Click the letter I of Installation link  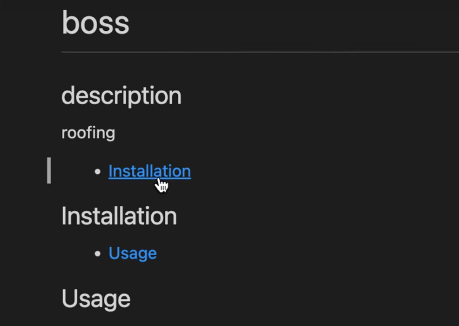110,171
